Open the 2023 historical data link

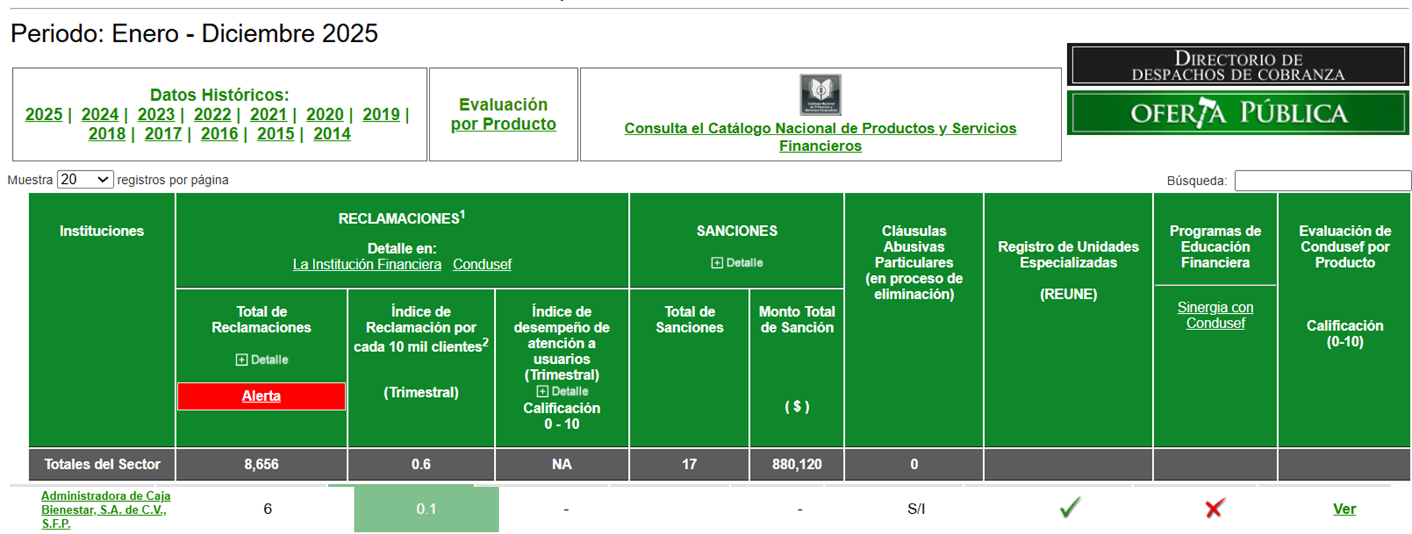[x=156, y=115]
